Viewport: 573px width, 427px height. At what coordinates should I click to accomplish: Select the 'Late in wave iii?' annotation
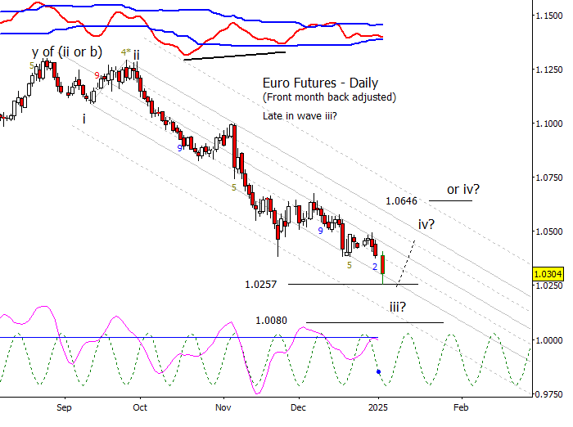tap(300, 116)
